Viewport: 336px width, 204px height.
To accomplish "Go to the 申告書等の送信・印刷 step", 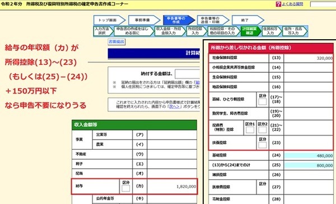I will pos(213,20).
